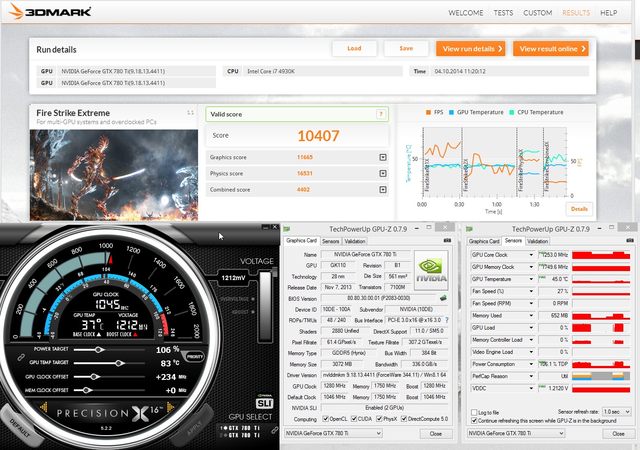Click the Bus Interface question mark icon

[x=447, y=320]
